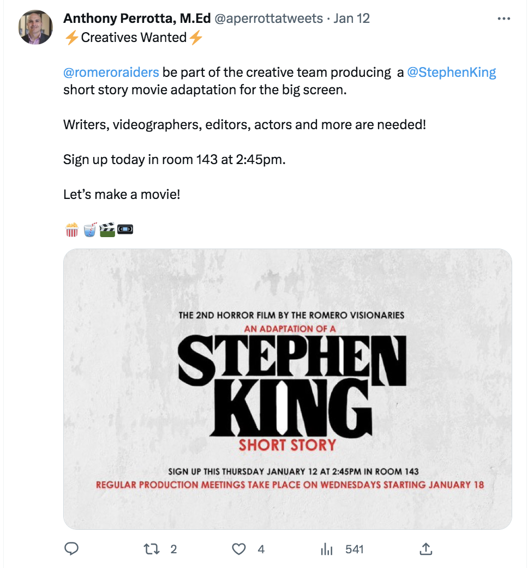Click the clapperboard emoji in the tweet
528x568 pixels.
pyautogui.click(x=107, y=229)
